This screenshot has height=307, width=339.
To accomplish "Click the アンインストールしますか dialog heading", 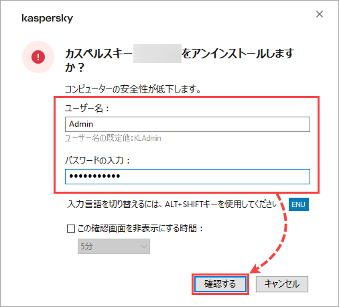I will click(180, 60).
